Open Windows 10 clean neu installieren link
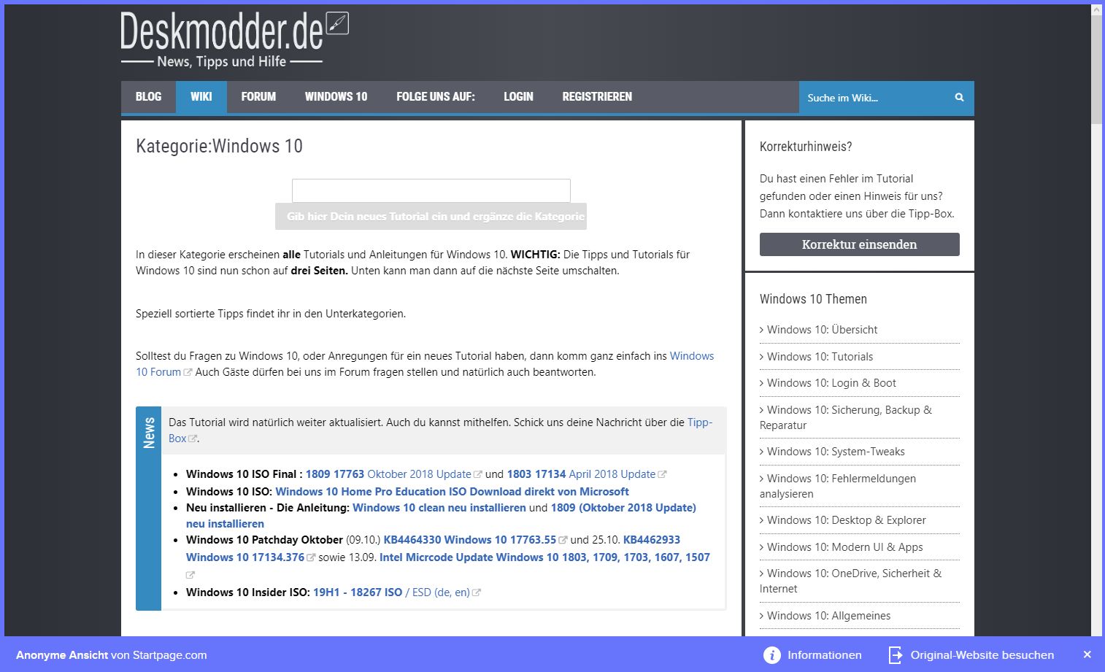The image size is (1105, 672). (439, 508)
